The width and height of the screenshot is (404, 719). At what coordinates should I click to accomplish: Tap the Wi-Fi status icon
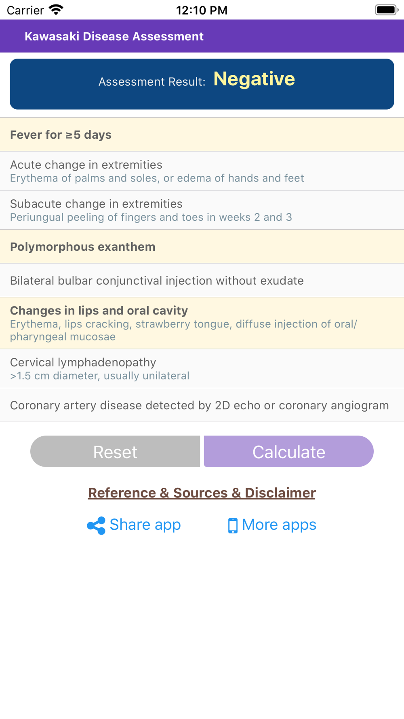click(56, 10)
